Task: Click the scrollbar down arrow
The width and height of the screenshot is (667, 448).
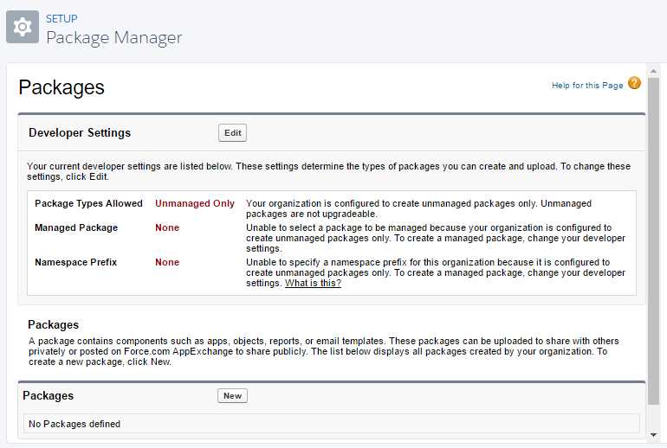Action: (653, 434)
